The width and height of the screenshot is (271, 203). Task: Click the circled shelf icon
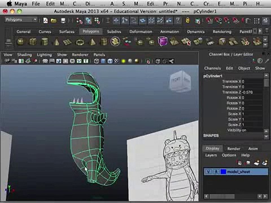(115, 41)
